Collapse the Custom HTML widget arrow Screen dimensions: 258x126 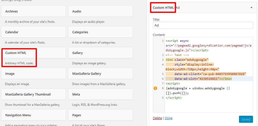coord(251,7)
